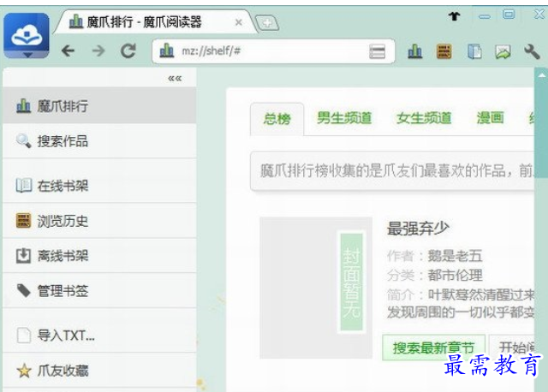Go back with the left arrow
This screenshot has height=392, width=548.
(x=68, y=51)
